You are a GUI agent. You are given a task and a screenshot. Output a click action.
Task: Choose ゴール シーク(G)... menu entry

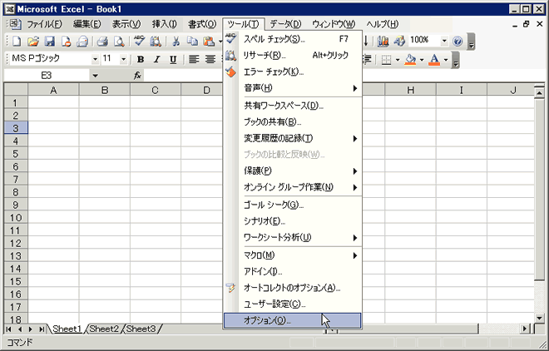pos(292,205)
